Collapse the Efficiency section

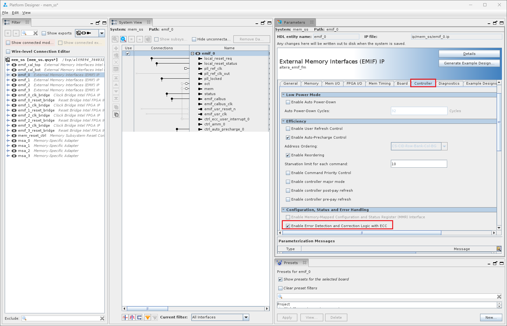284,121
